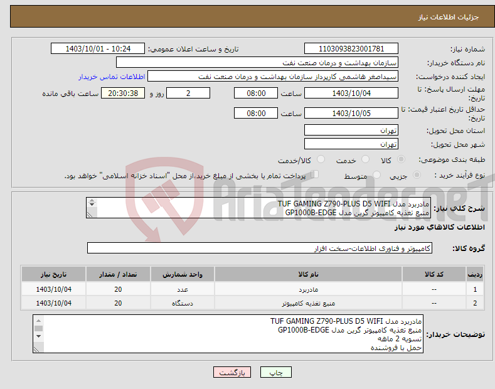The width and height of the screenshot is (495, 389).
Task: Click the delivery city field تهران
Action: [x=351, y=144]
